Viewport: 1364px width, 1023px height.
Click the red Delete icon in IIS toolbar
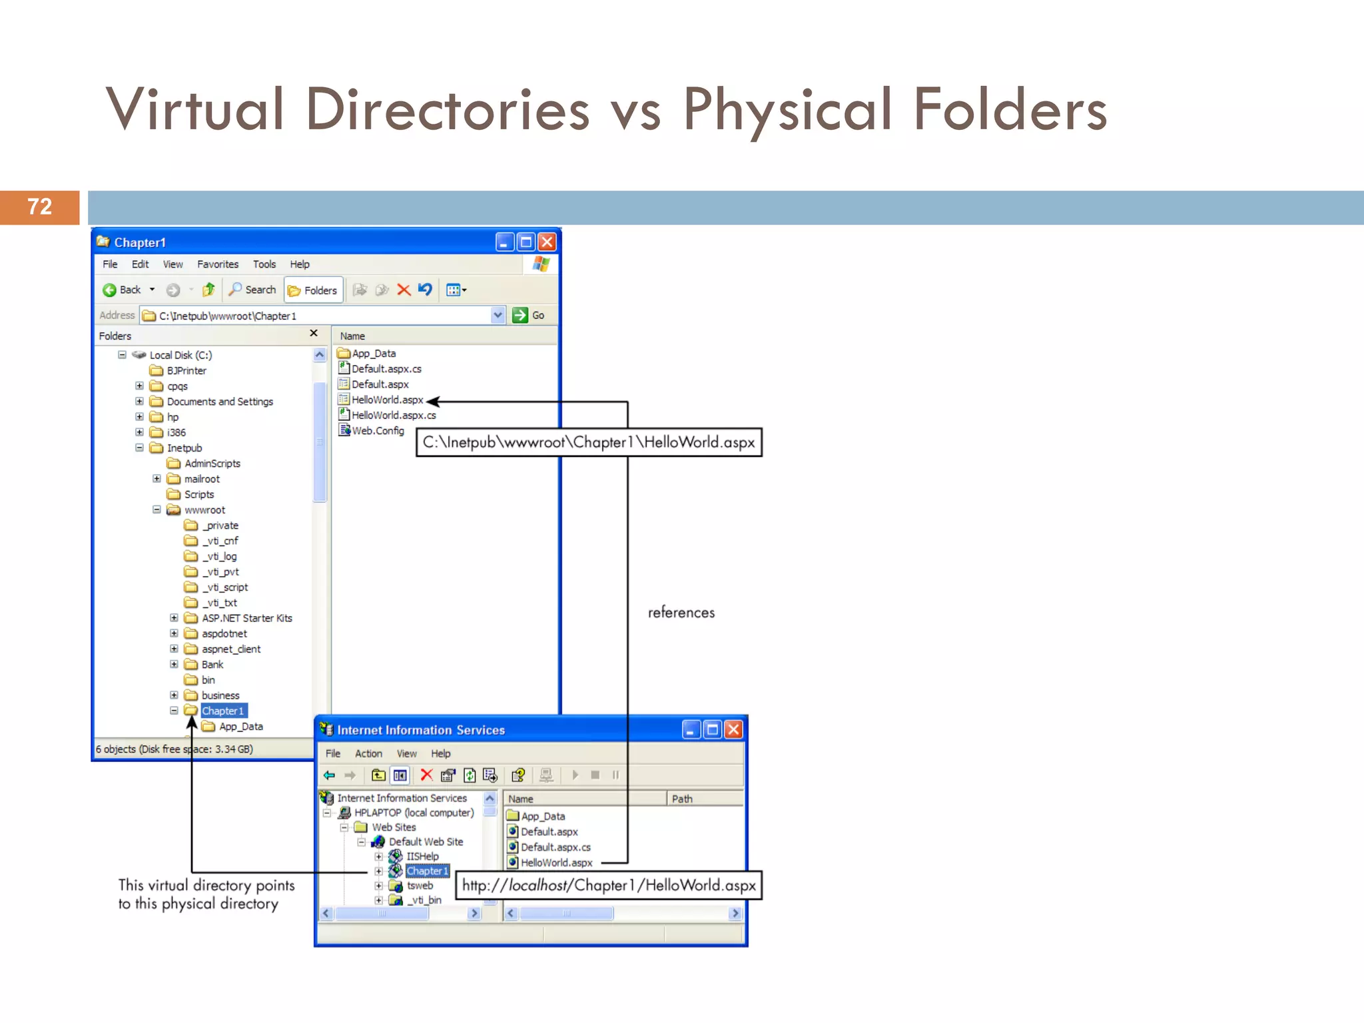[x=426, y=775]
